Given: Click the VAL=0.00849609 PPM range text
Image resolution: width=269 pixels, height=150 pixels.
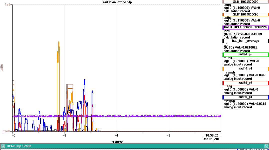Looking at the screenshot, I should 243,34.
